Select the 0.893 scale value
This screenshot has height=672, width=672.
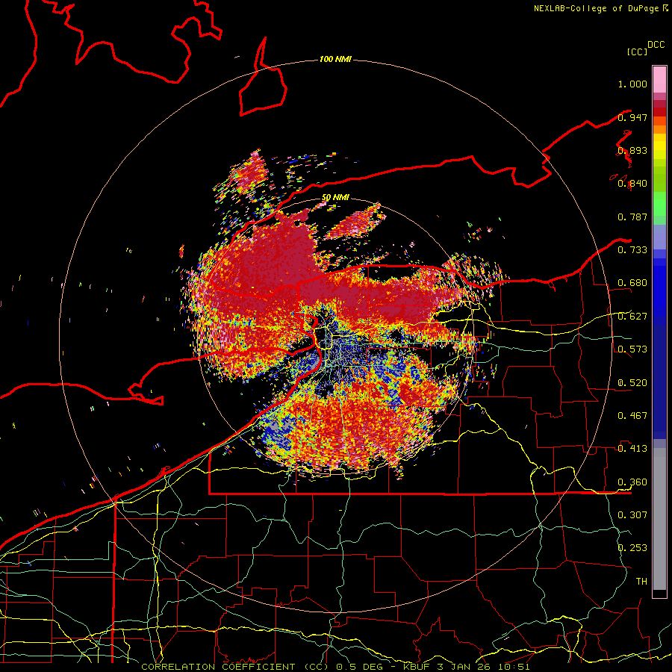[x=632, y=150]
